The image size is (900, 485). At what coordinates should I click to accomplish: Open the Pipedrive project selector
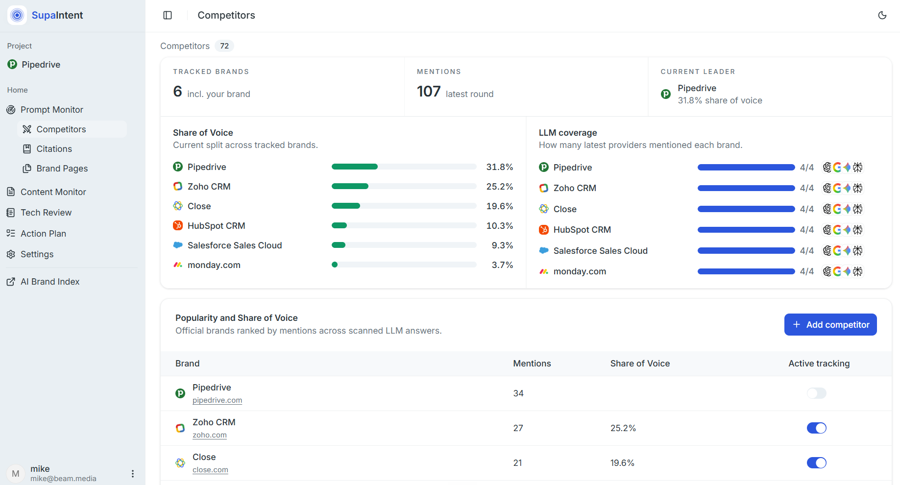pyautogui.click(x=34, y=65)
